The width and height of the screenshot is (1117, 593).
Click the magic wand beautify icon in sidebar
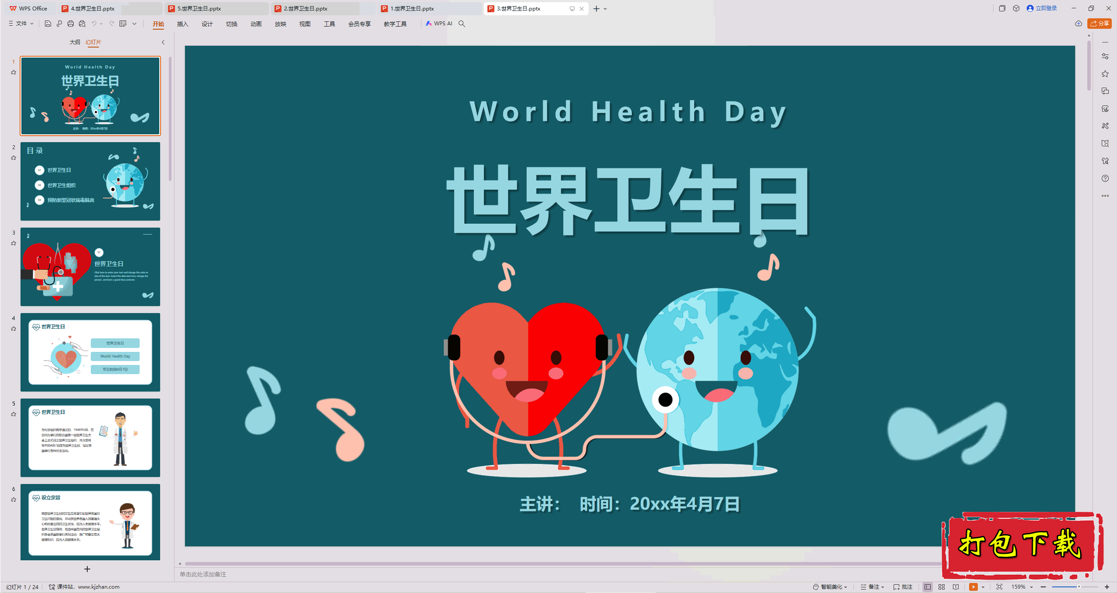[x=1105, y=126]
